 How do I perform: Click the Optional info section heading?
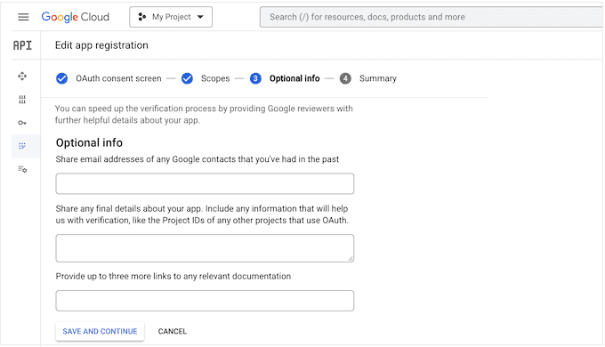(89, 143)
